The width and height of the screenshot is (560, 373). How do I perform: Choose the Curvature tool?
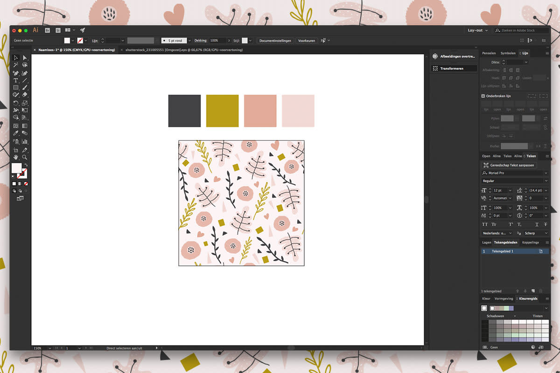[25, 73]
